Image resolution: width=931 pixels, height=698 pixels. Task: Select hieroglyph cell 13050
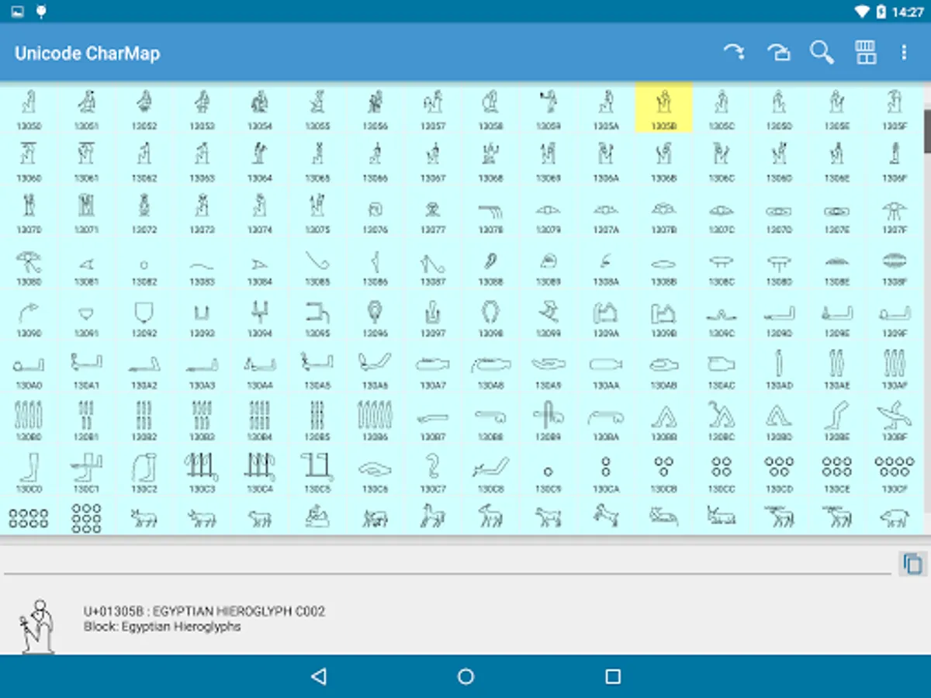coord(29,107)
